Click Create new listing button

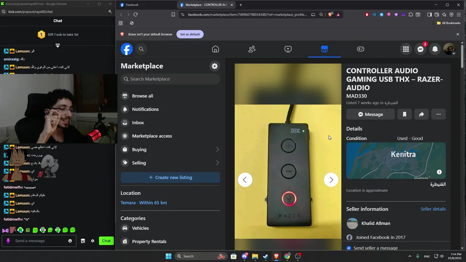tap(170, 178)
